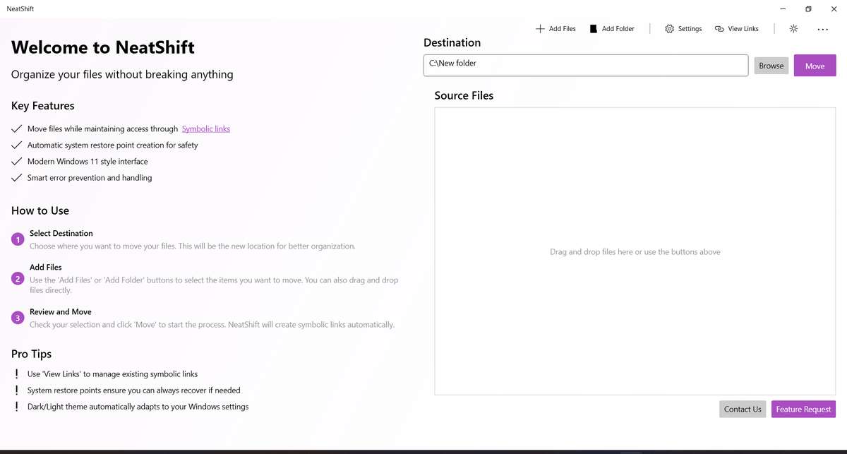Viewport: 847px width, 454px height.
Task: Click the Add Files label
Action: click(x=563, y=29)
